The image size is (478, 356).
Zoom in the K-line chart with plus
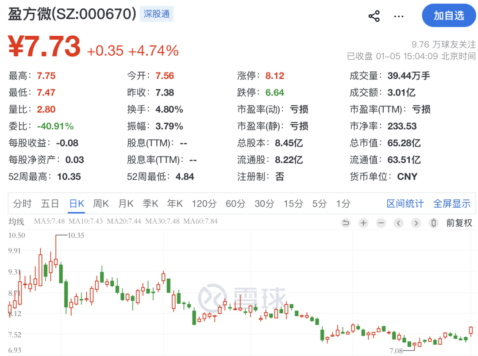[363, 223]
